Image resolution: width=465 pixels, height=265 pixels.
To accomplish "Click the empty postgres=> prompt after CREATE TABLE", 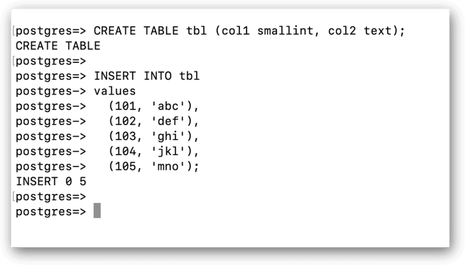I will pos(51,61).
